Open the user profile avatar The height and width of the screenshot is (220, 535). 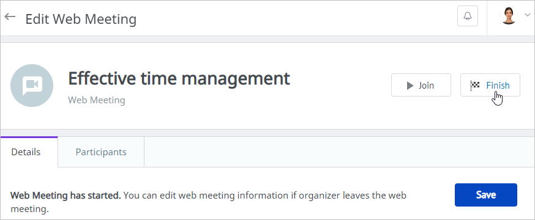509,16
